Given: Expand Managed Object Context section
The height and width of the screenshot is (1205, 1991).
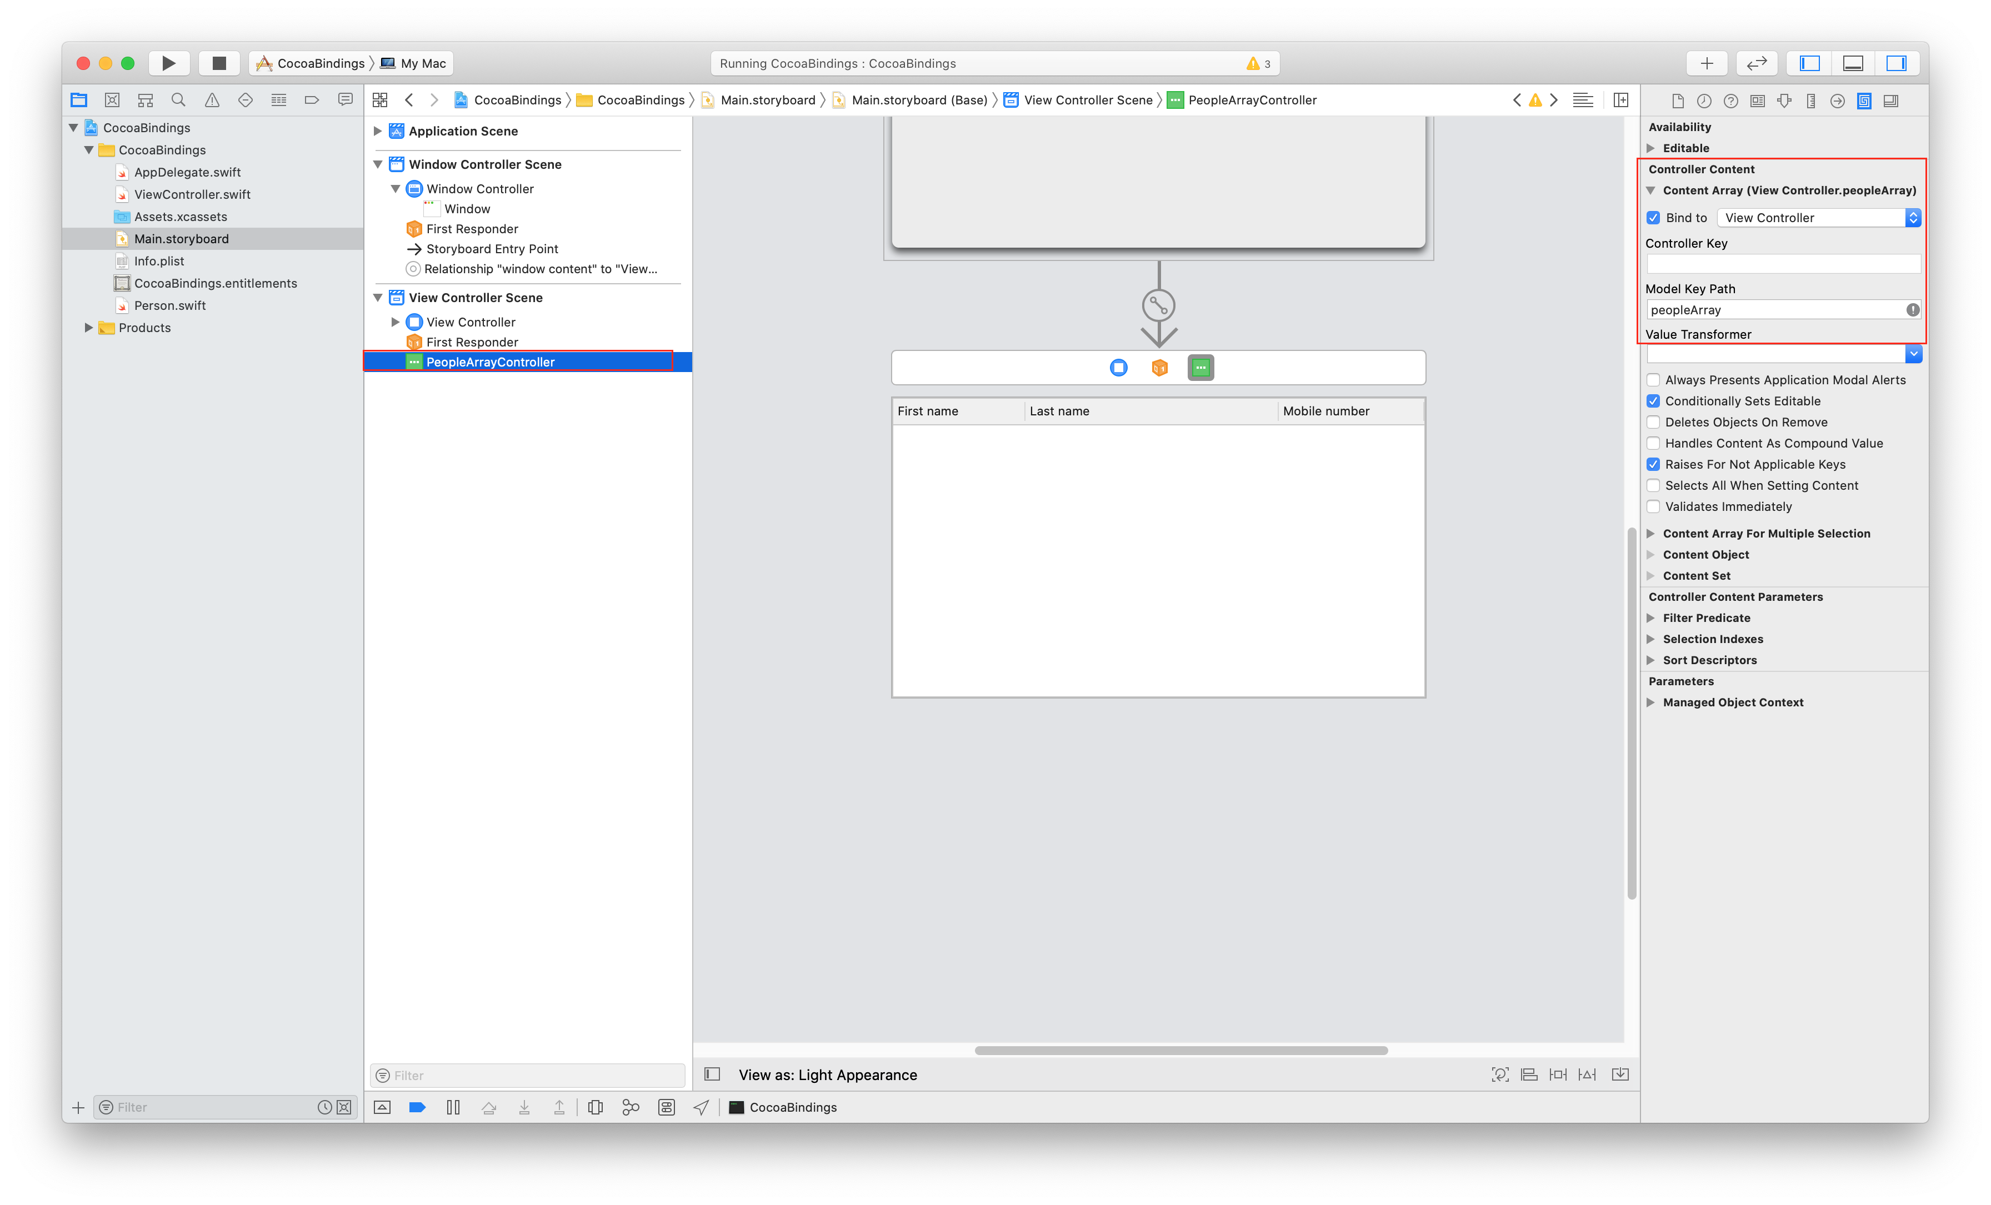Looking at the screenshot, I should pos(1651,702).
